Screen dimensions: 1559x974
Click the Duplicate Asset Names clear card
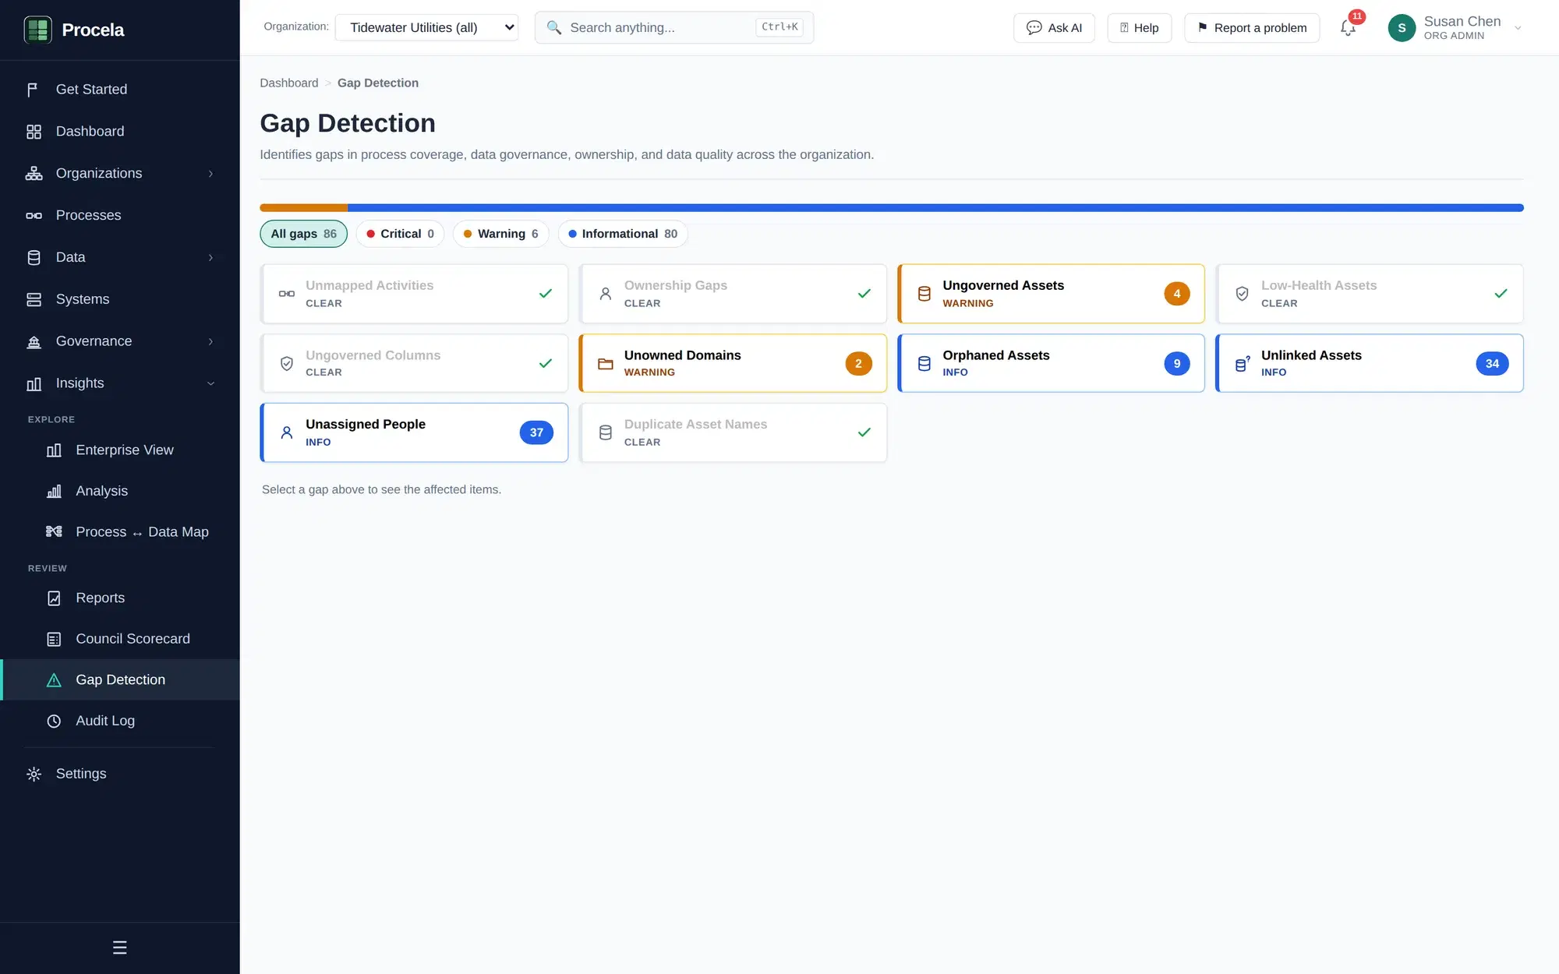click(x=733, y=433)
